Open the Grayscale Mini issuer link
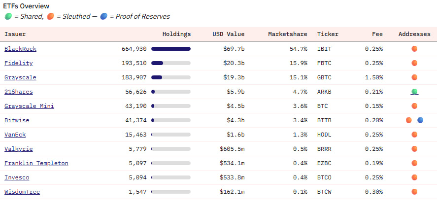 pyautogui.click(x=29, y=106)
